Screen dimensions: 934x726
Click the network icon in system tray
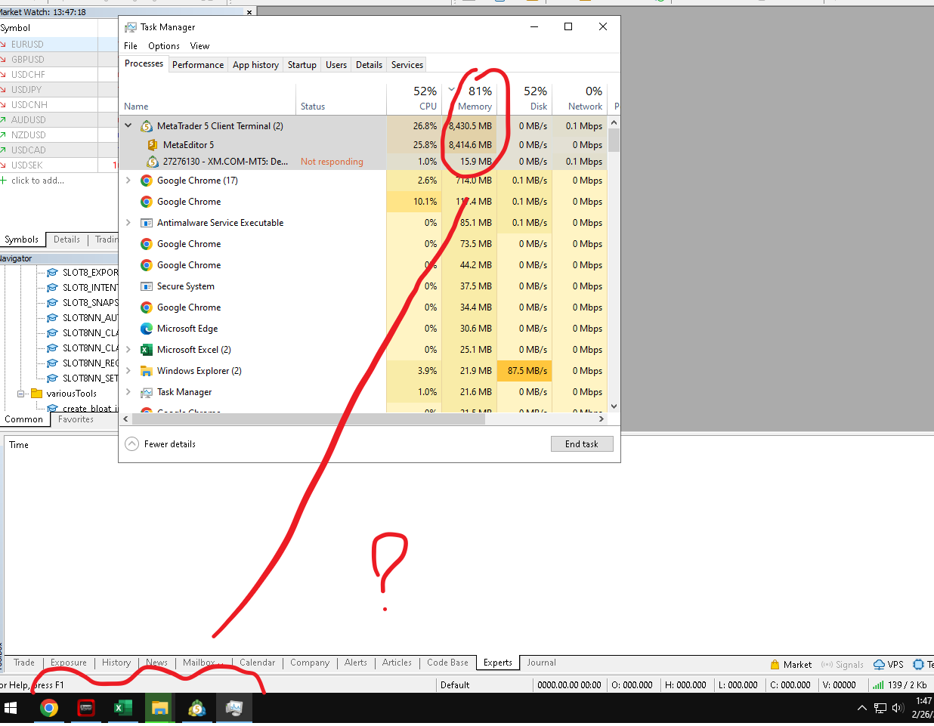pyautogui.click(x=880, y=708)
